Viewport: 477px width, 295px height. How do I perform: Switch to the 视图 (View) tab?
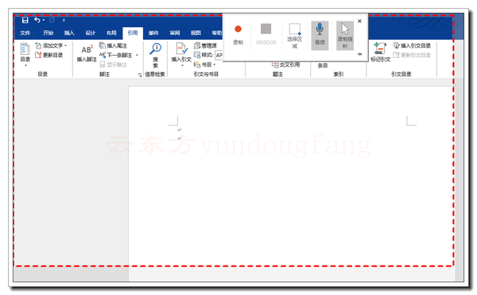point(196,33)
